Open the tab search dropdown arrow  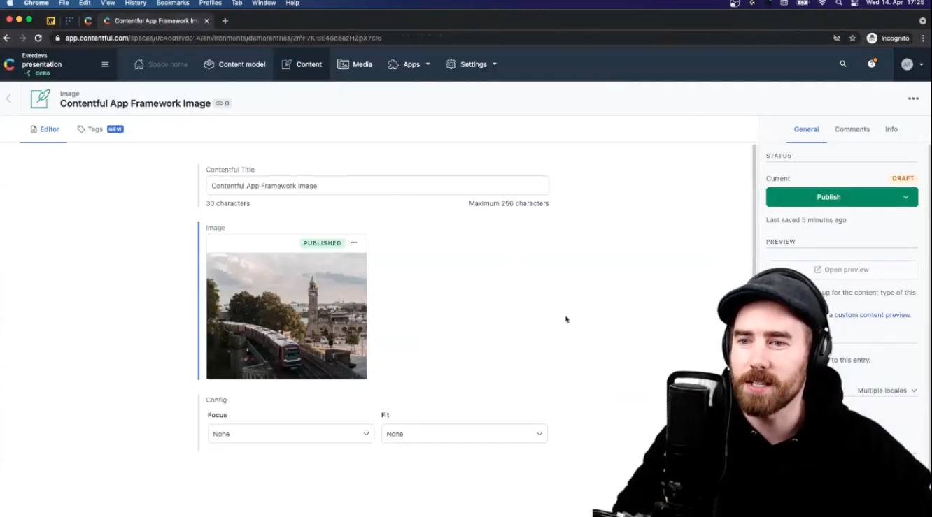(923, 21)
